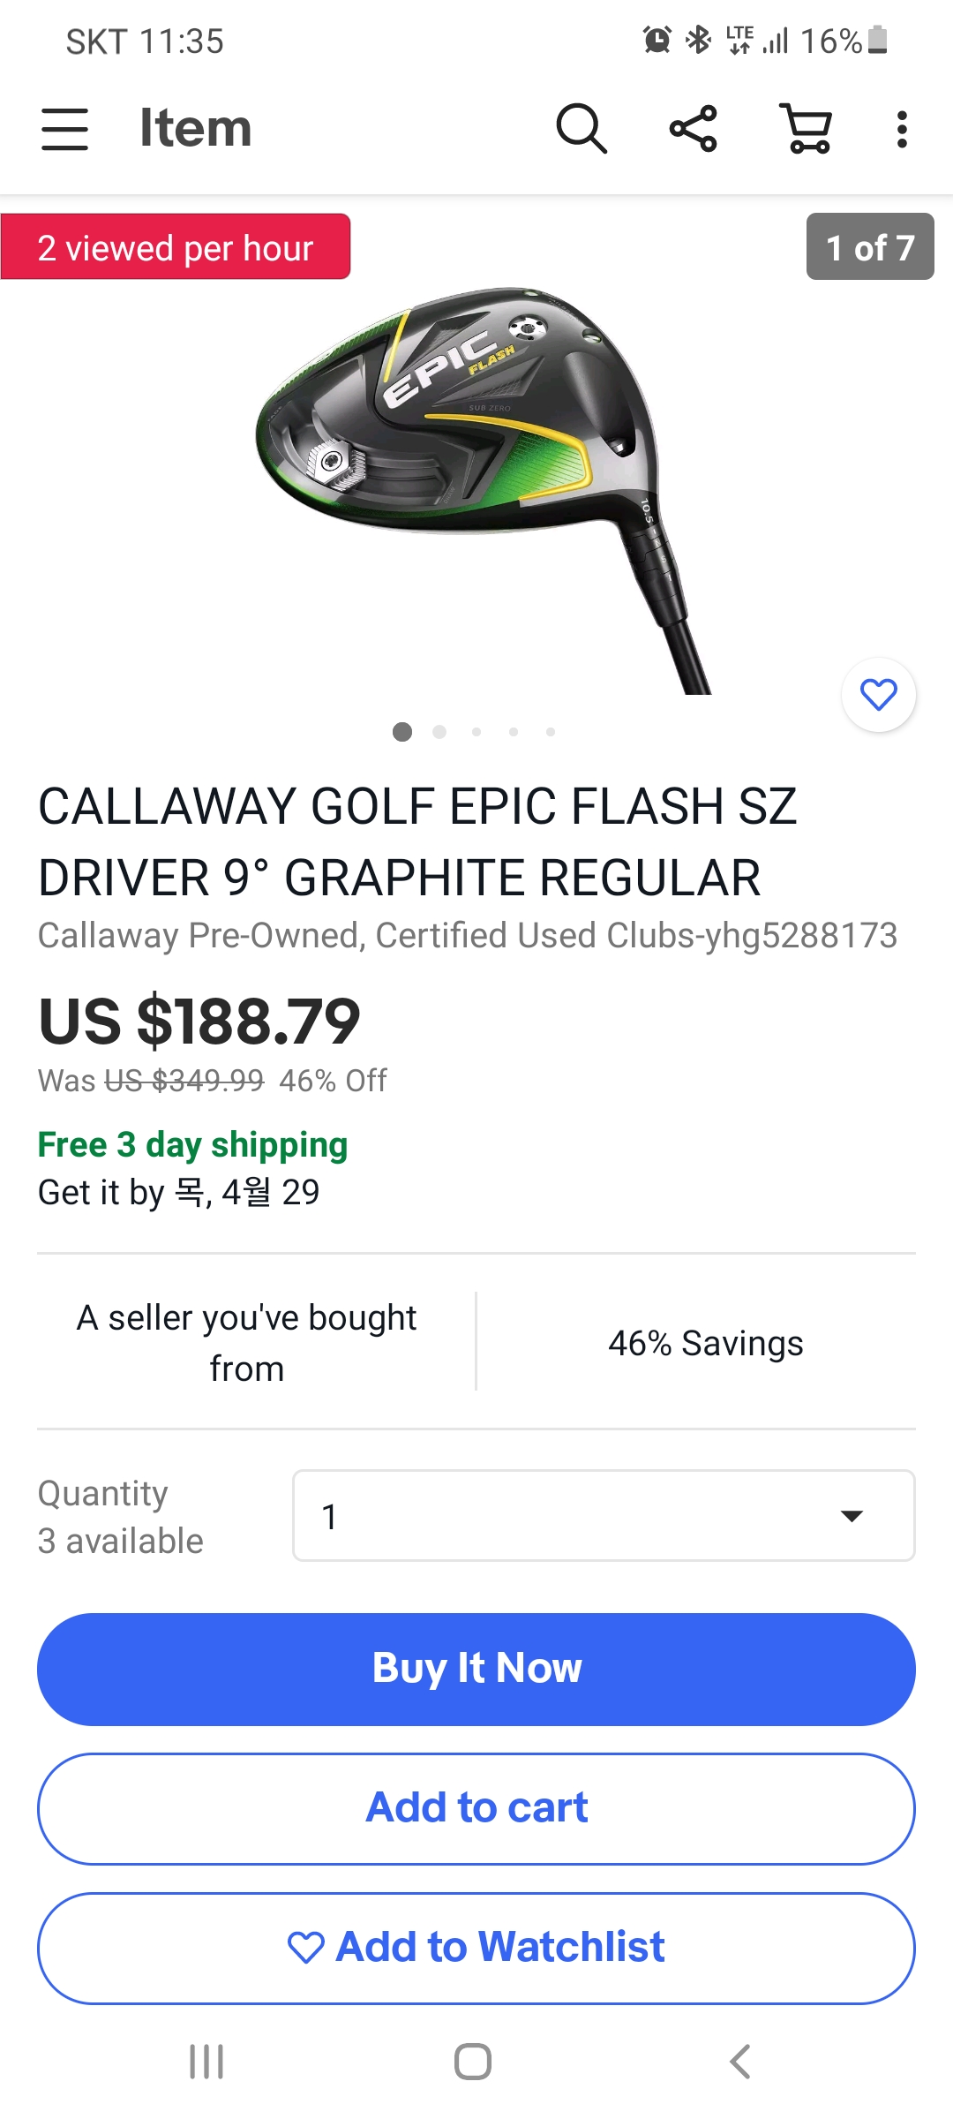
Task: Open the shopping cart
Action: 807,129
